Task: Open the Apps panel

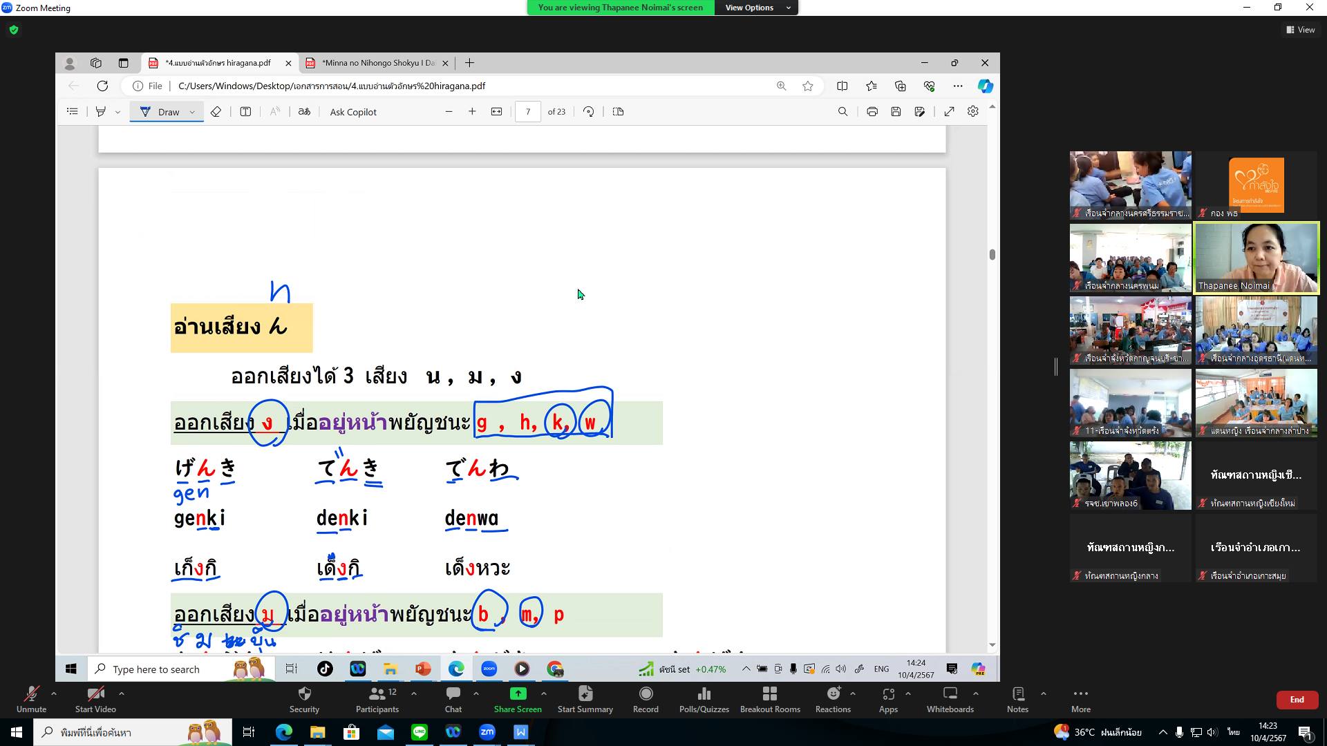Action: [x=888, y=699]
